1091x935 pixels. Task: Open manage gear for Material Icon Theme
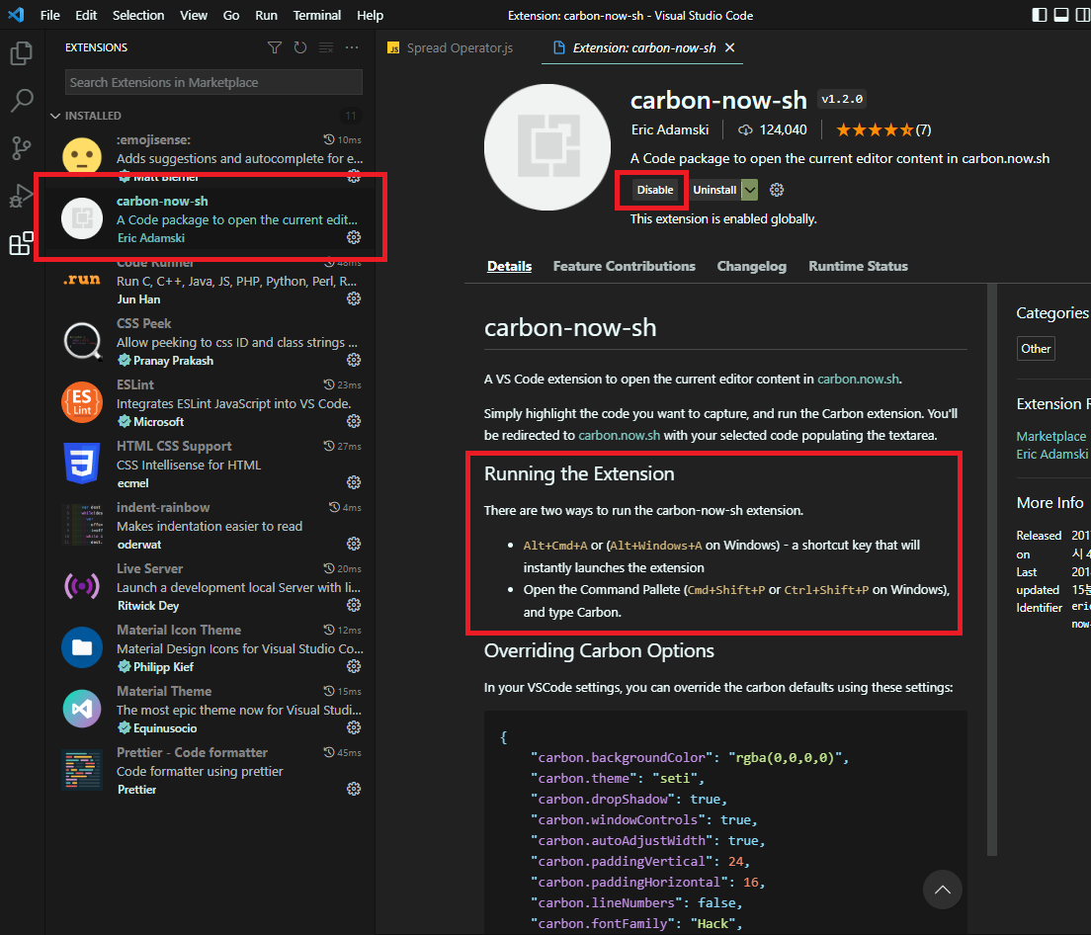click(x=354, y=666)
